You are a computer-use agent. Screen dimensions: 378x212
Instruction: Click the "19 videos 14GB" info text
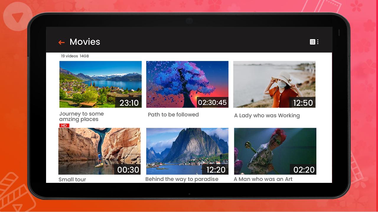tap(75, 56)
